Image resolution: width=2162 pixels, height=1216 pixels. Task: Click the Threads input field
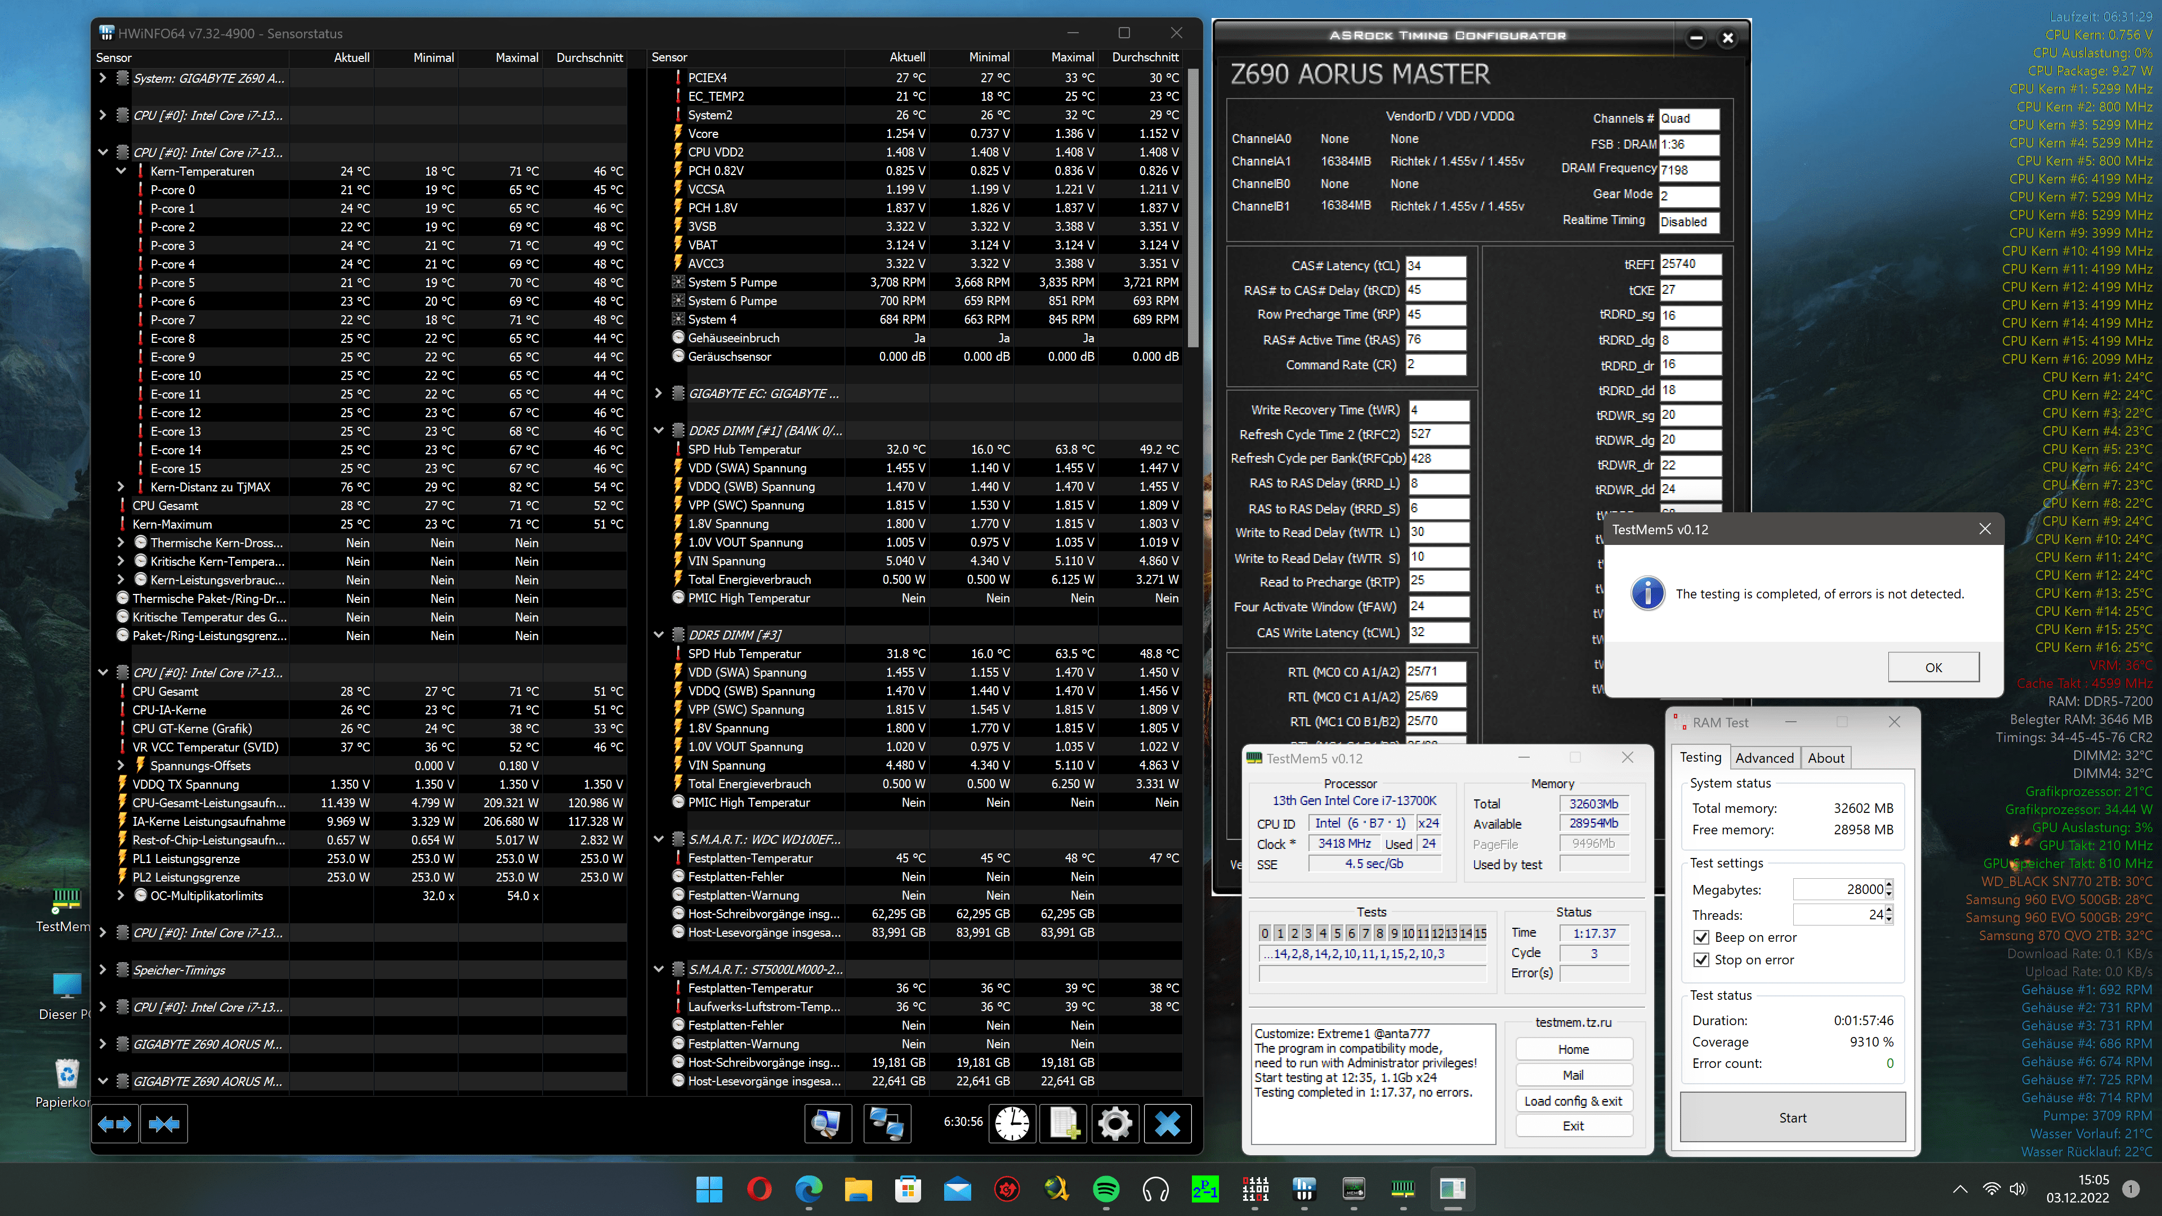pos(1838,915)
